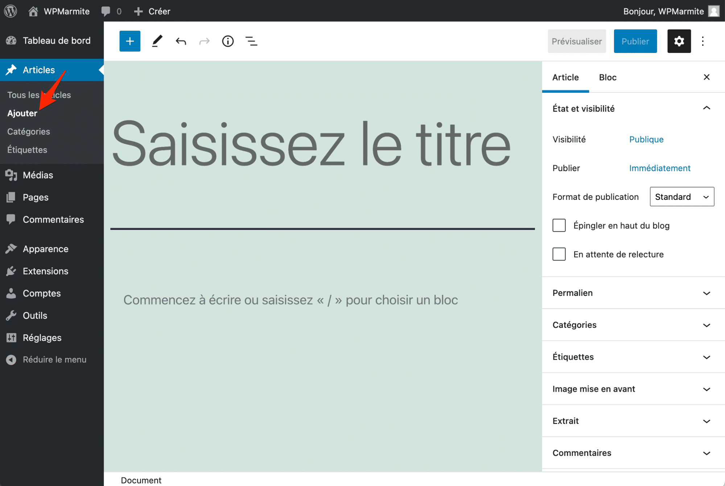Image resolution: width=725 pixels, height=486 pixels.
Task: Change visibility by clicking Publique link
Action: (646, 139)
